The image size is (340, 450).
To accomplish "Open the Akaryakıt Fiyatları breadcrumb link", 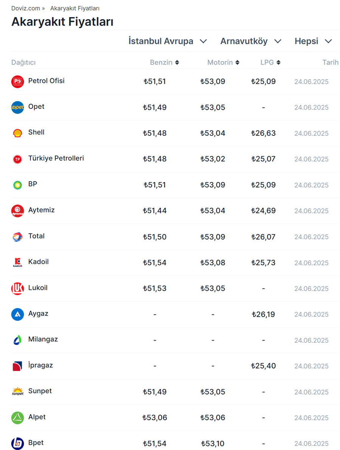I will [x=75, y=8].
